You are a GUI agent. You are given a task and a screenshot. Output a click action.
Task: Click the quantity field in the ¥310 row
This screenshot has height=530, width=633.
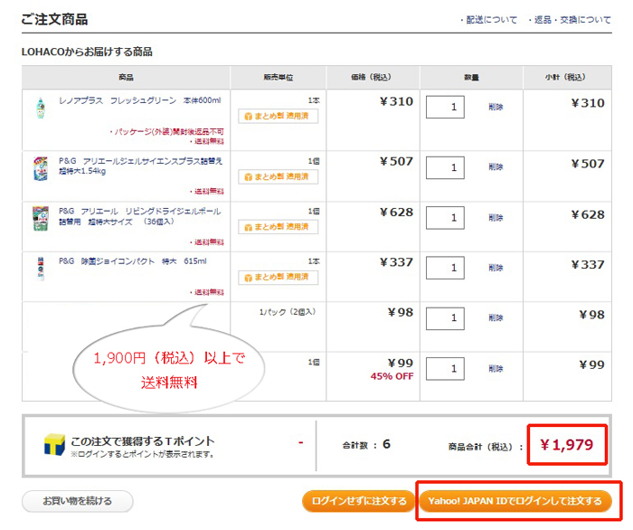445,107
